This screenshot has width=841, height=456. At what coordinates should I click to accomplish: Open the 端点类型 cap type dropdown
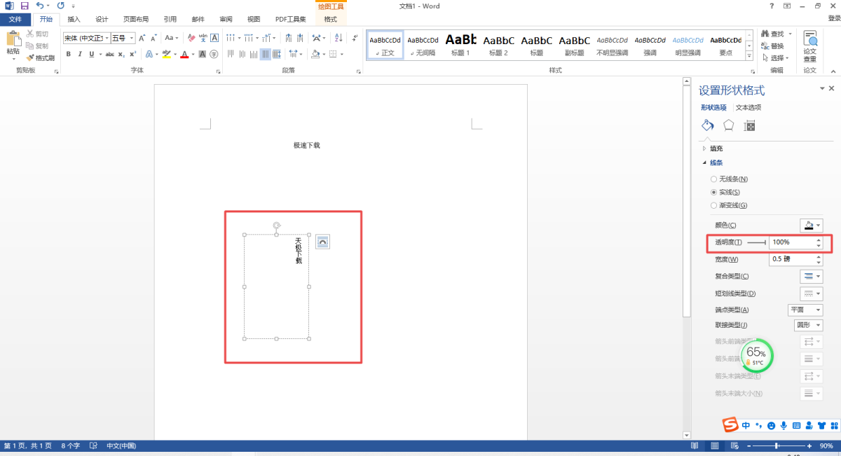pyautogui.click(x=805, y=310)
